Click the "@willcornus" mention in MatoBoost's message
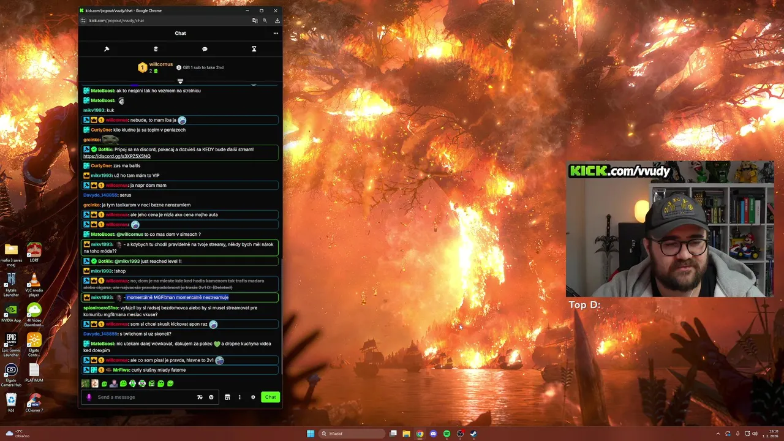This screenshot has height=441, width=784. point(130,235)
